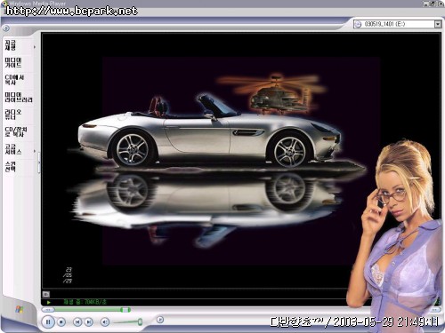Screen dimensions: 445x333
Task: Open the 030519_1401 (E:) playlist dropdown
Action: (438, 24)
